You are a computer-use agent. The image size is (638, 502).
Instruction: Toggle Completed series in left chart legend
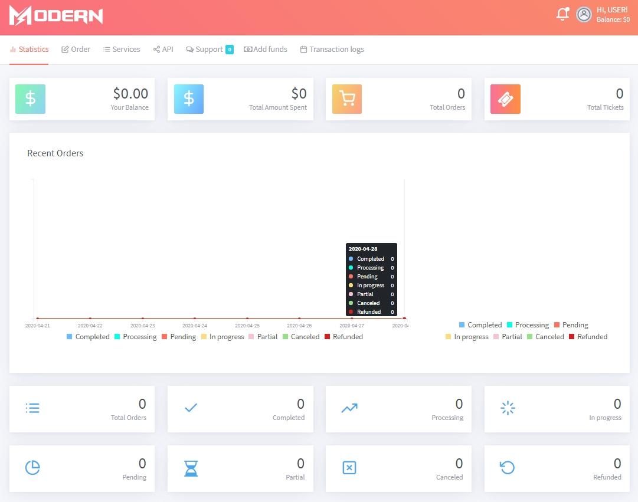[88, 337]
